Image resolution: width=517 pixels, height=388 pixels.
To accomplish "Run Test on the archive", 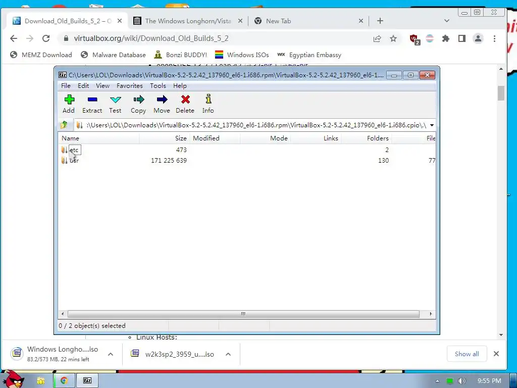I will (115, 104).
